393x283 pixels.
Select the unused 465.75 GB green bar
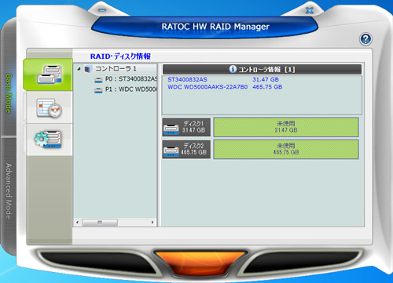286,149
